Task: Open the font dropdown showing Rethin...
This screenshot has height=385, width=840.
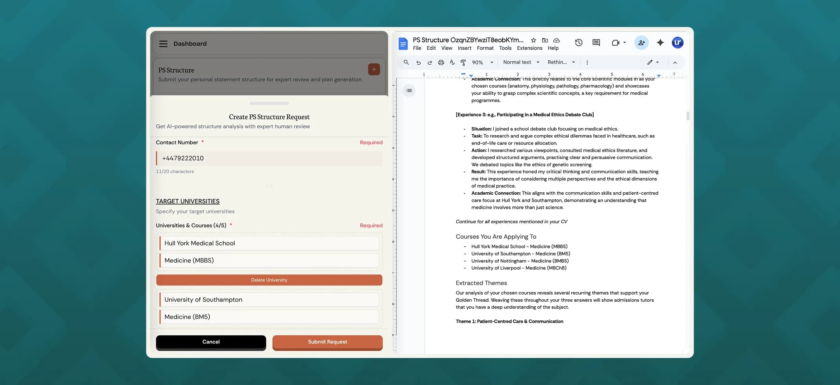Action: point(561,62)
